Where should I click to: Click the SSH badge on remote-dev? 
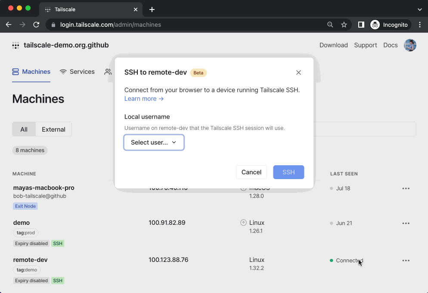[58, 280]
